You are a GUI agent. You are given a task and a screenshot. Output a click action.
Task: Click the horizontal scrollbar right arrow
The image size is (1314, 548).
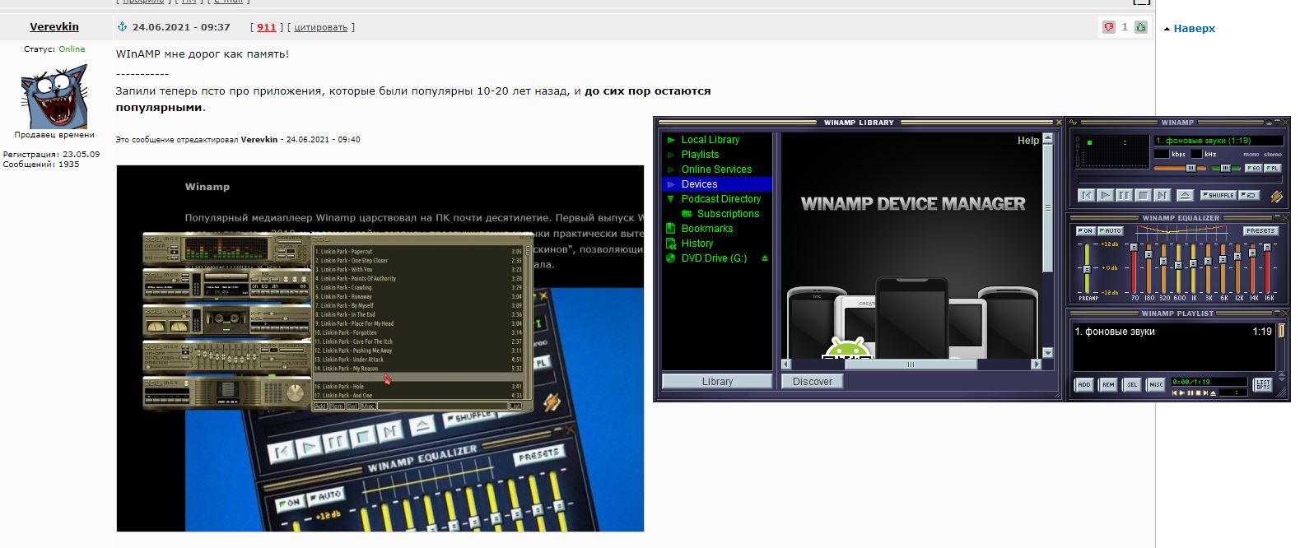point(1036,365)
